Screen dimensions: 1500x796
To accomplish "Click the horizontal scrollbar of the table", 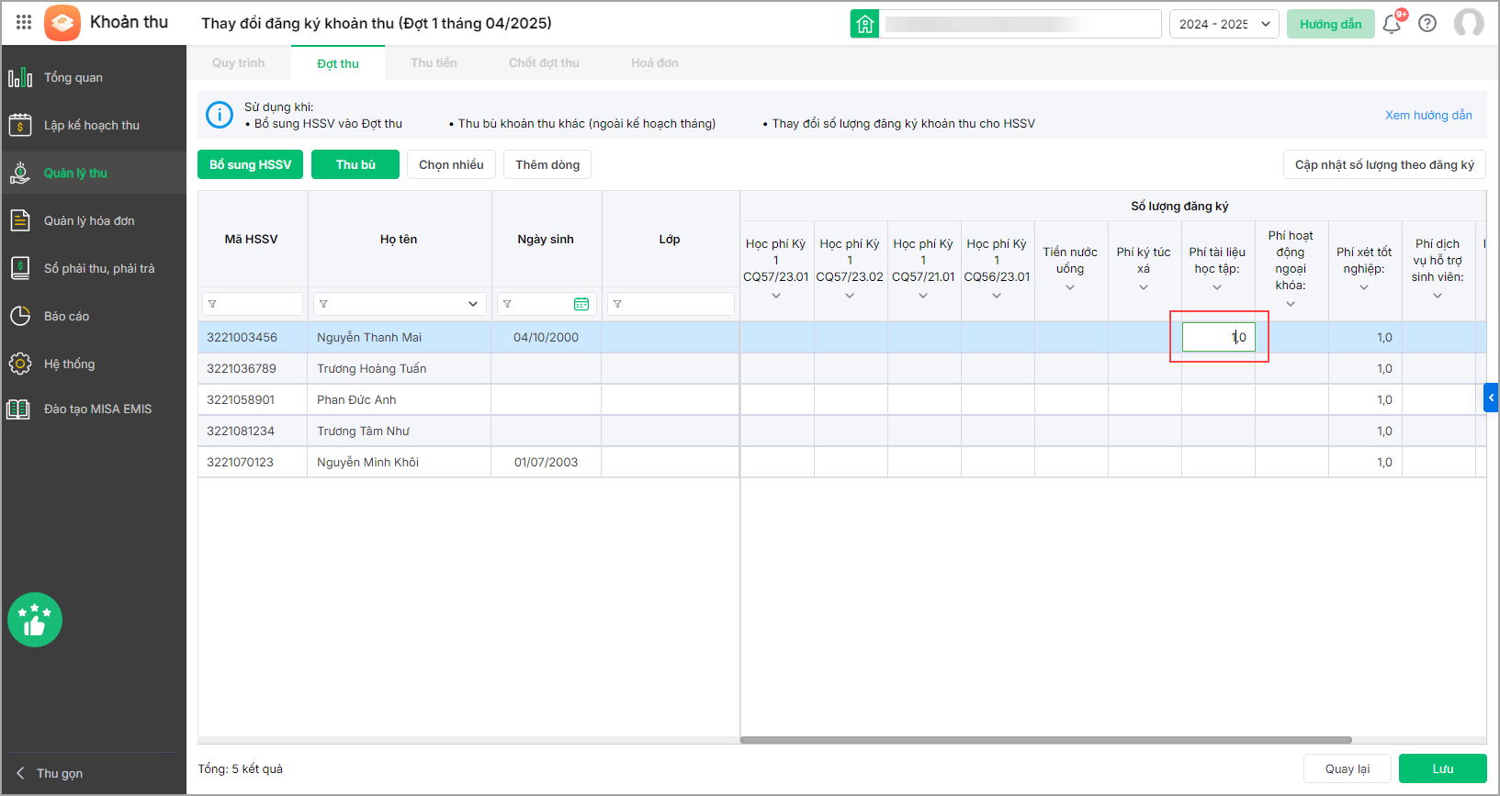I will pos(1045,739).
